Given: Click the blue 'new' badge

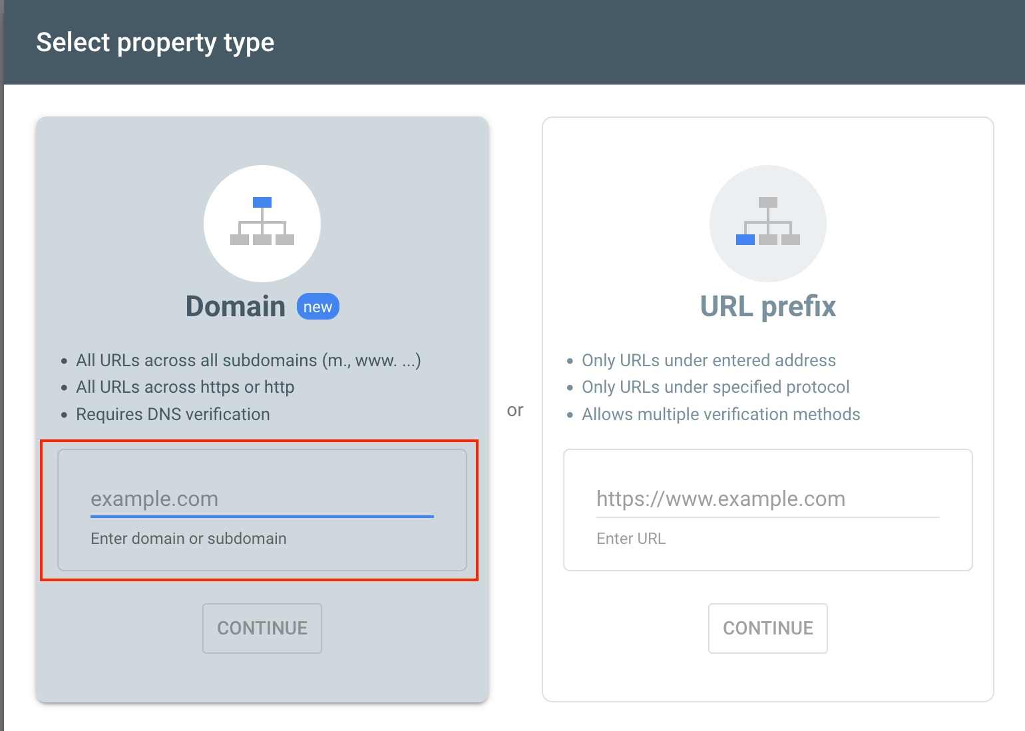Looking at the screenshot, I should [318, 307].
